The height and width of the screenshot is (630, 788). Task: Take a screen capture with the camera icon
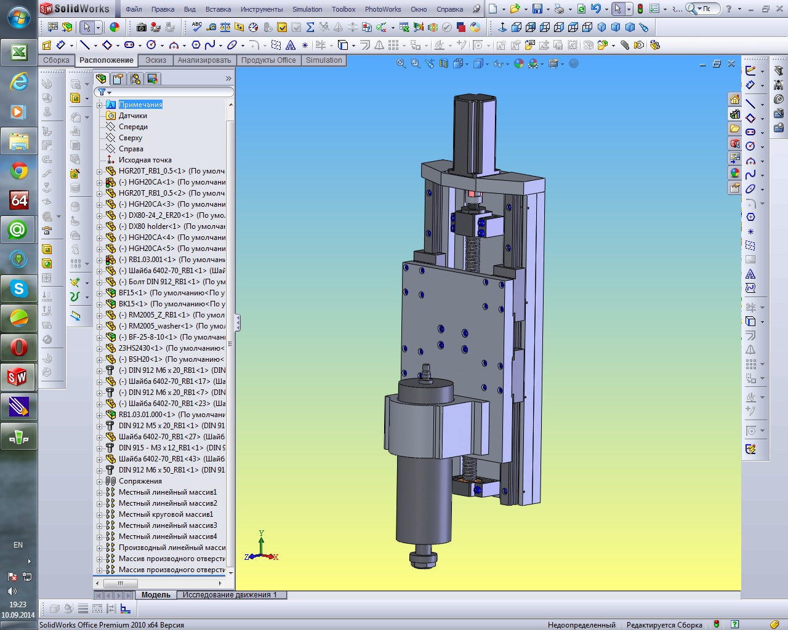pyautogui.click(x=142, y=27)
